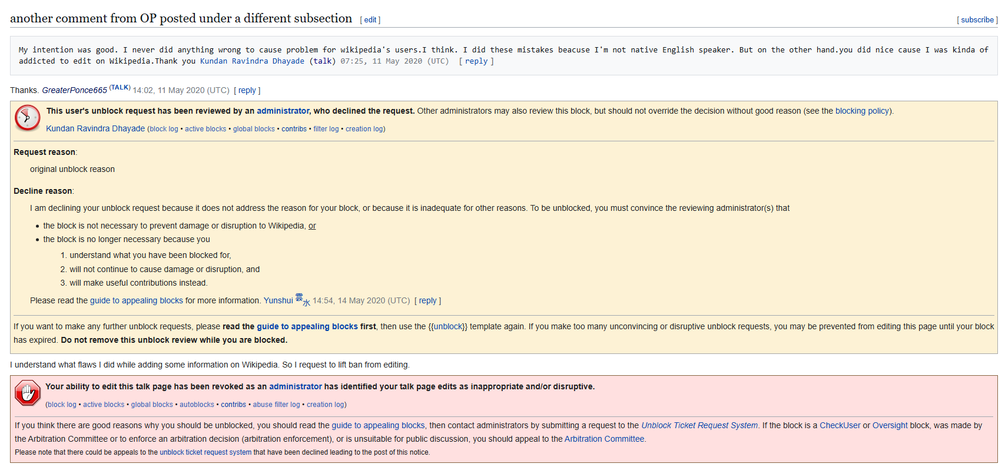This screenshot has height=470, width=1005.
Task: Open Kundan Ravindra Dhayade signature link in monospaced comment
Action: 252,61
